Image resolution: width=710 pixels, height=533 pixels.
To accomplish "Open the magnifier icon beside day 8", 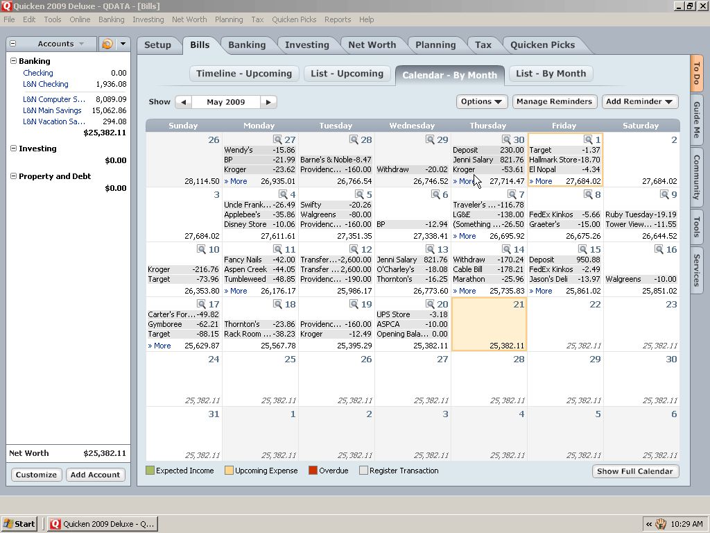I will (x=588, y=194).
